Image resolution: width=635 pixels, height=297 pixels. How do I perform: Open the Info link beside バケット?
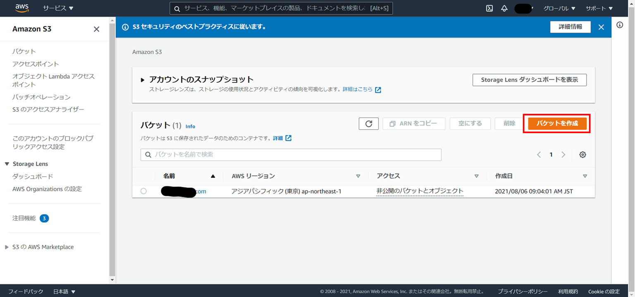(190, 126)
